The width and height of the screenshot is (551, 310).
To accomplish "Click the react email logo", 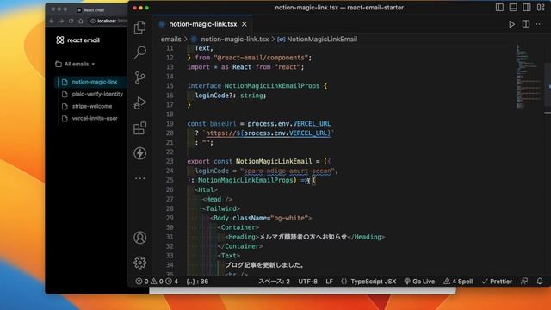I will (78, 40).
